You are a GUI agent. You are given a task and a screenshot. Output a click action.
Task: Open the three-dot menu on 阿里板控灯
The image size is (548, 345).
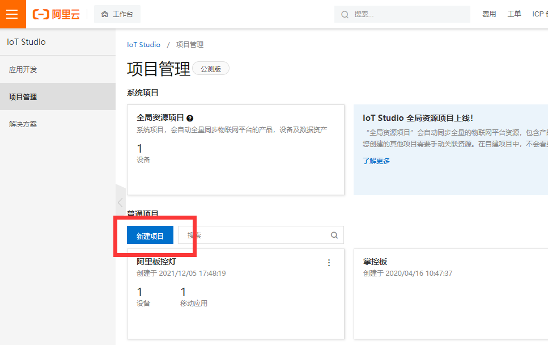pos(329,263)
